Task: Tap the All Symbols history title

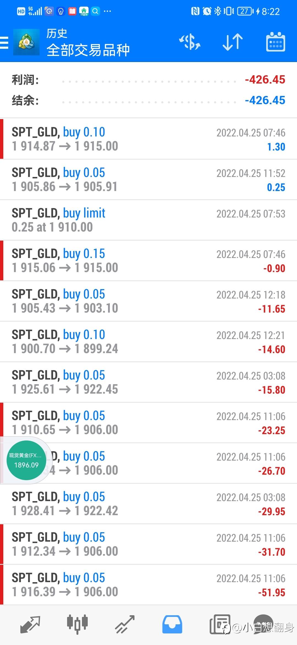Action: pos(88,50)
